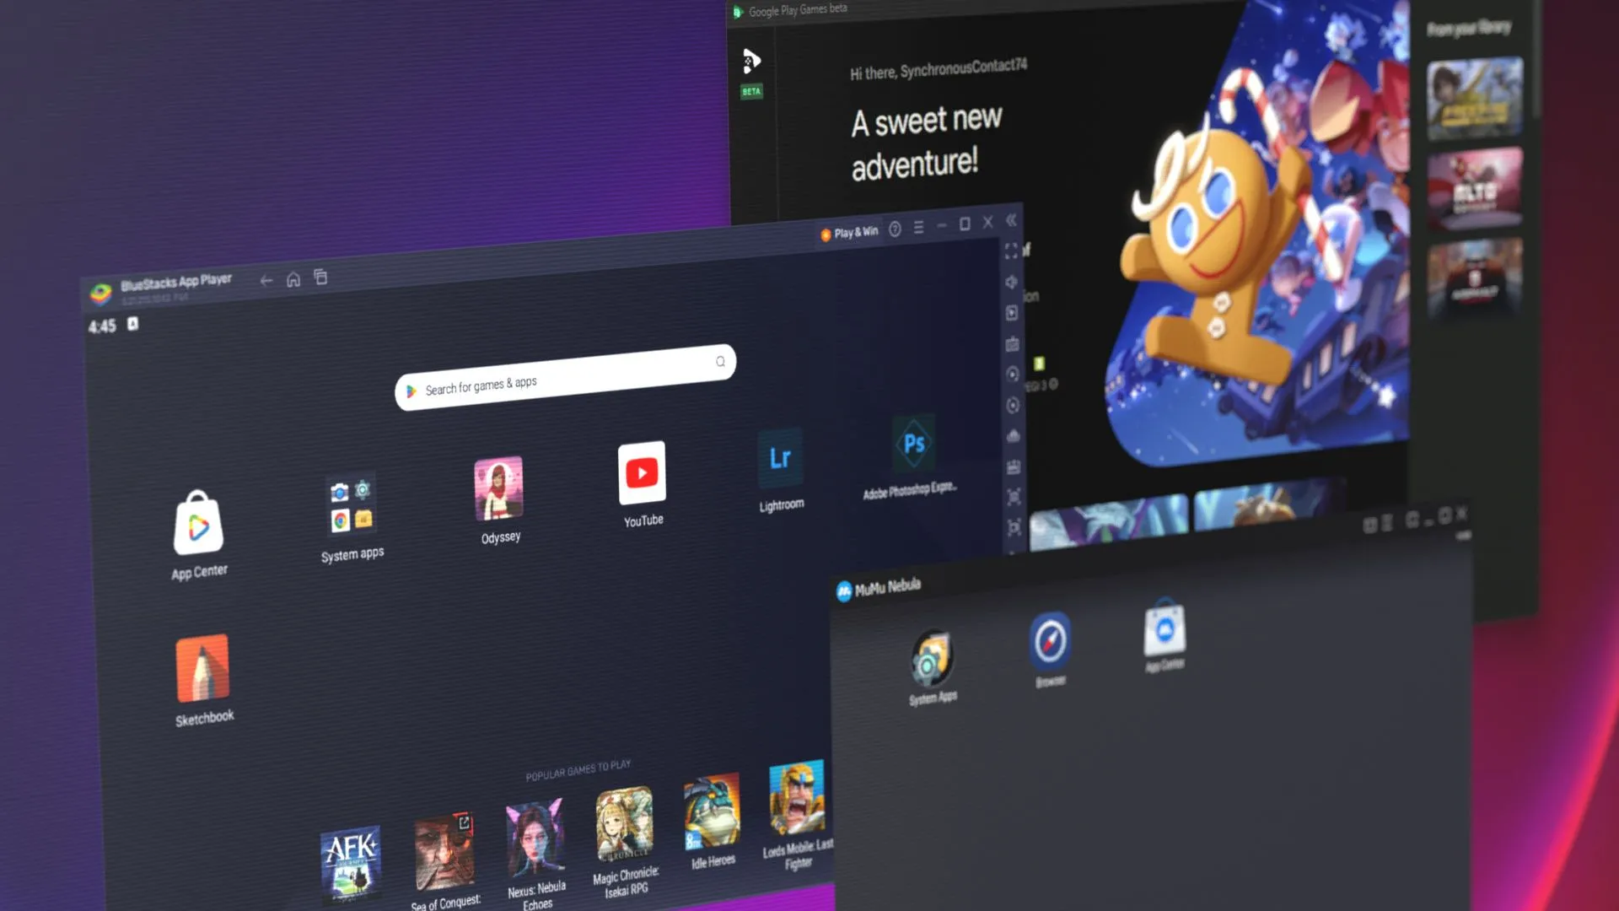Click the BlueStacks home navigation button
1619x911 pixels.
point(293,278)
